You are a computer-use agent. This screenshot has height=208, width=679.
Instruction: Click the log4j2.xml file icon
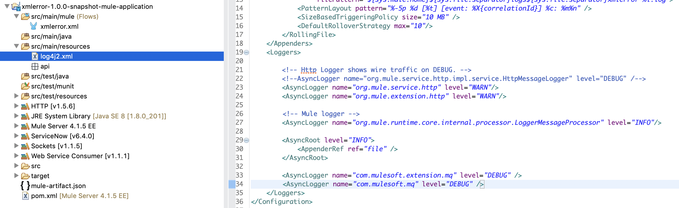tap(35, 56)
